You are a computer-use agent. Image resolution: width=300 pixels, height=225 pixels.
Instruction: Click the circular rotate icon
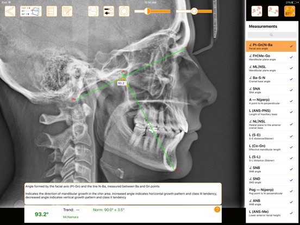point(124,11)
